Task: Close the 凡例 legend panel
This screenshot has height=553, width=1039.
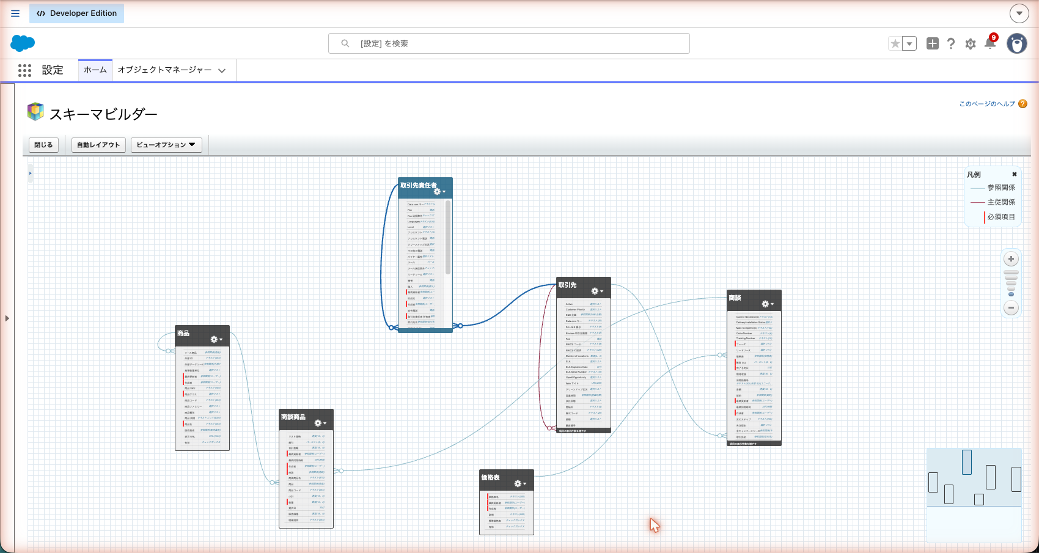Action: (x=1015, y=174)
